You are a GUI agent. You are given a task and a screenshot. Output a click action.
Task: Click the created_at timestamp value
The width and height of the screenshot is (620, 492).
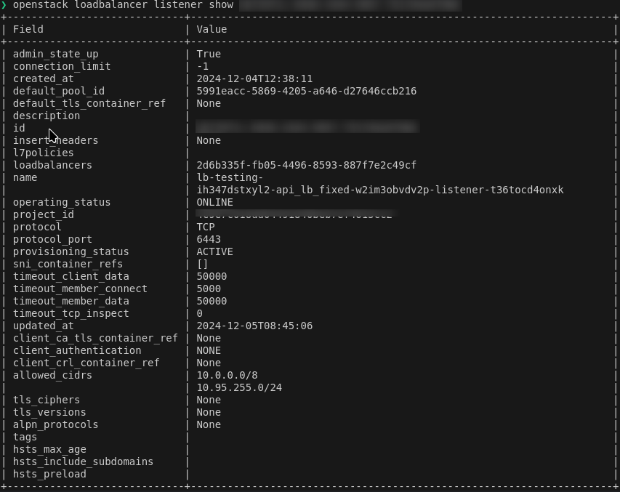pyautogui.click(x=254, y=78)
